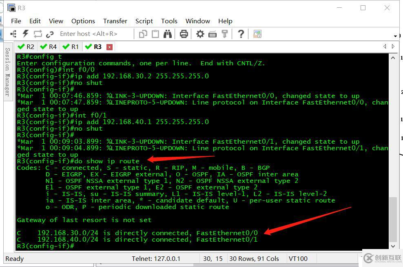Click the SecureFX toolbar icon
Image resolution: width=403 pixels, height=267 pixels.
click(257, 34)
